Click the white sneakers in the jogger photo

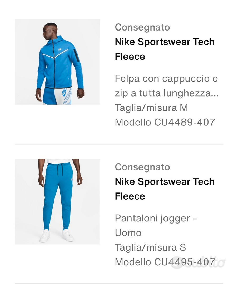click(x=45, y=235)
